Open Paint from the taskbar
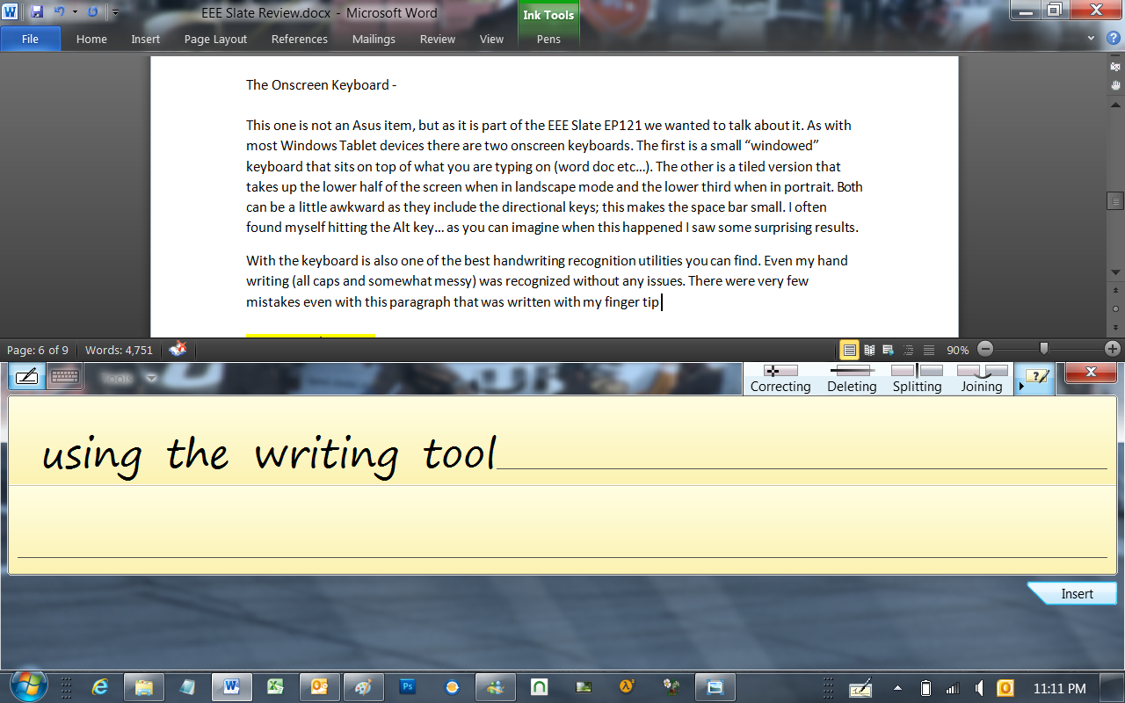The image size is (1125, 703). pyautogui.click(x=363, y=687)
